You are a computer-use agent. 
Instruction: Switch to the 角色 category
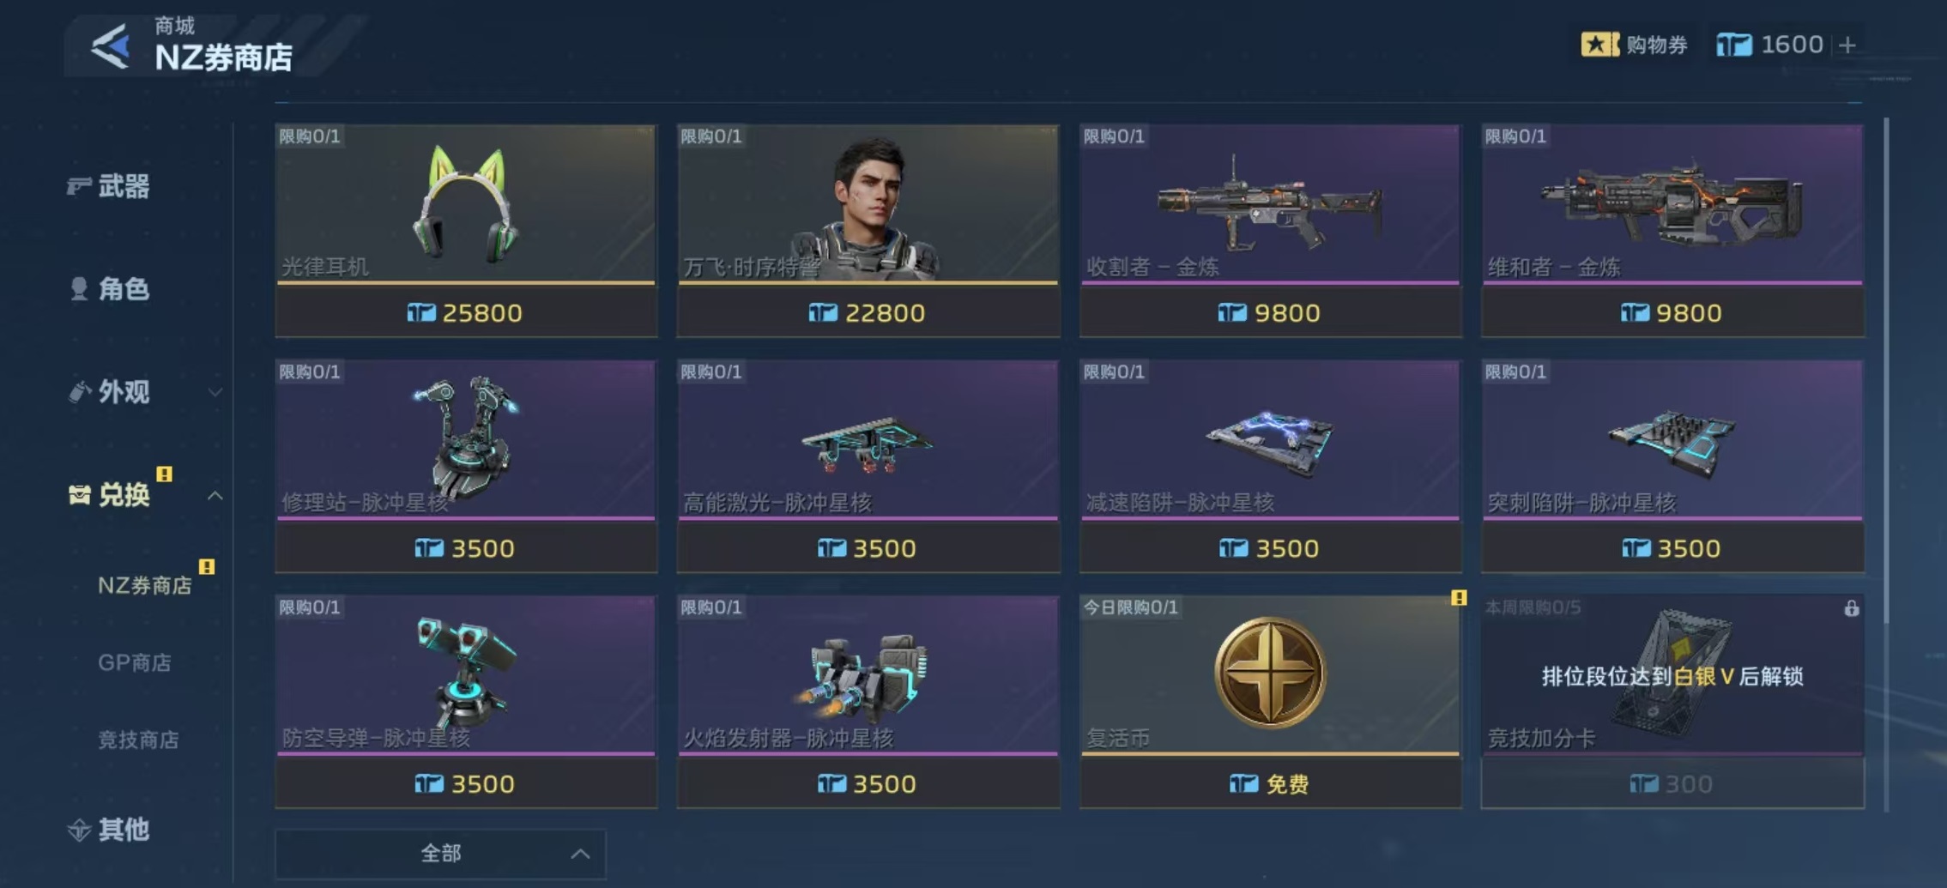[109, 289]
